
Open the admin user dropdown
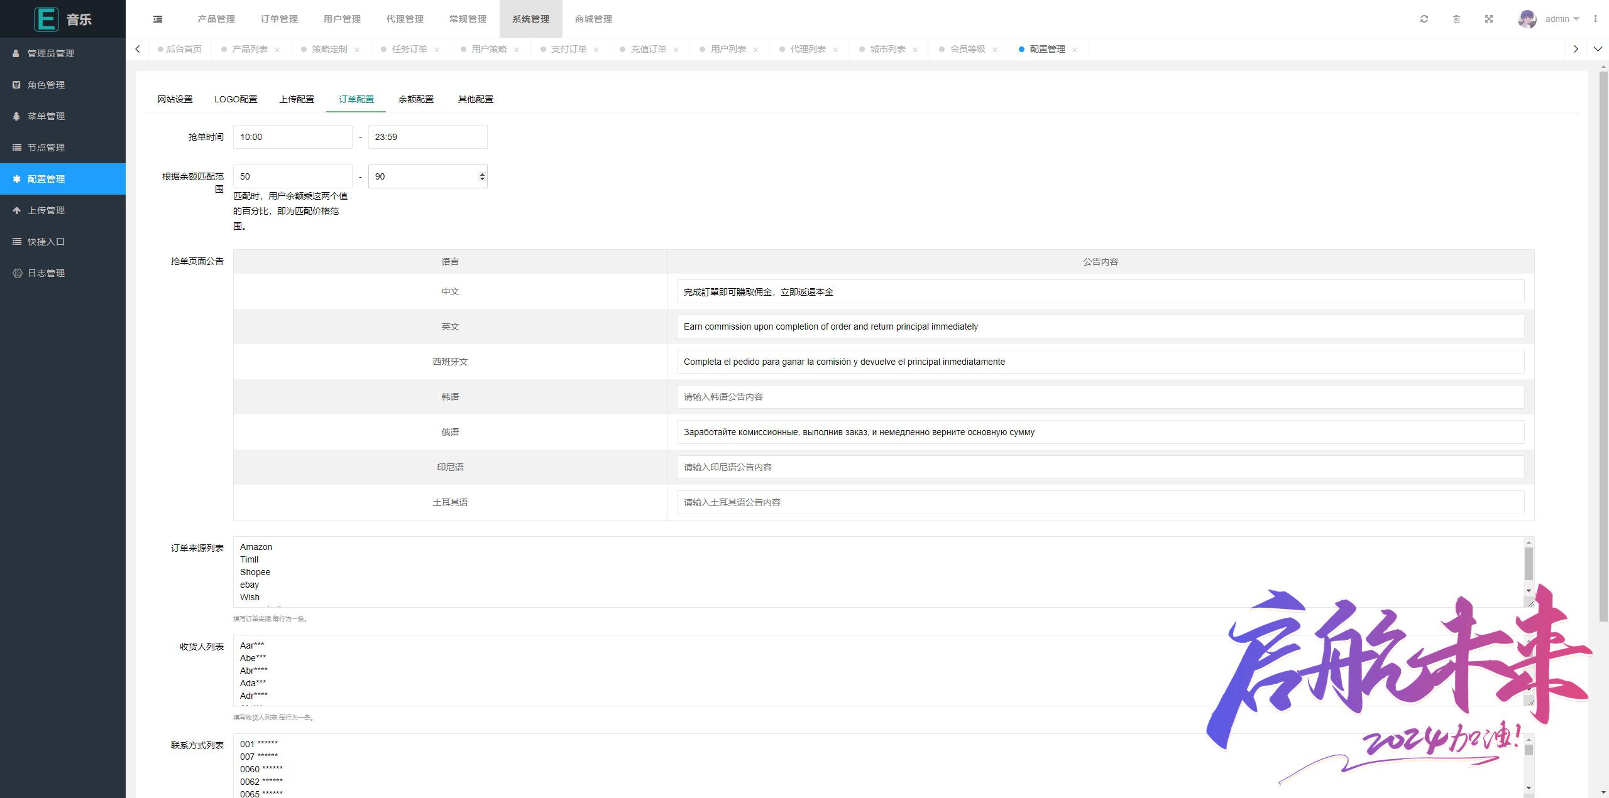(1562, 19)
